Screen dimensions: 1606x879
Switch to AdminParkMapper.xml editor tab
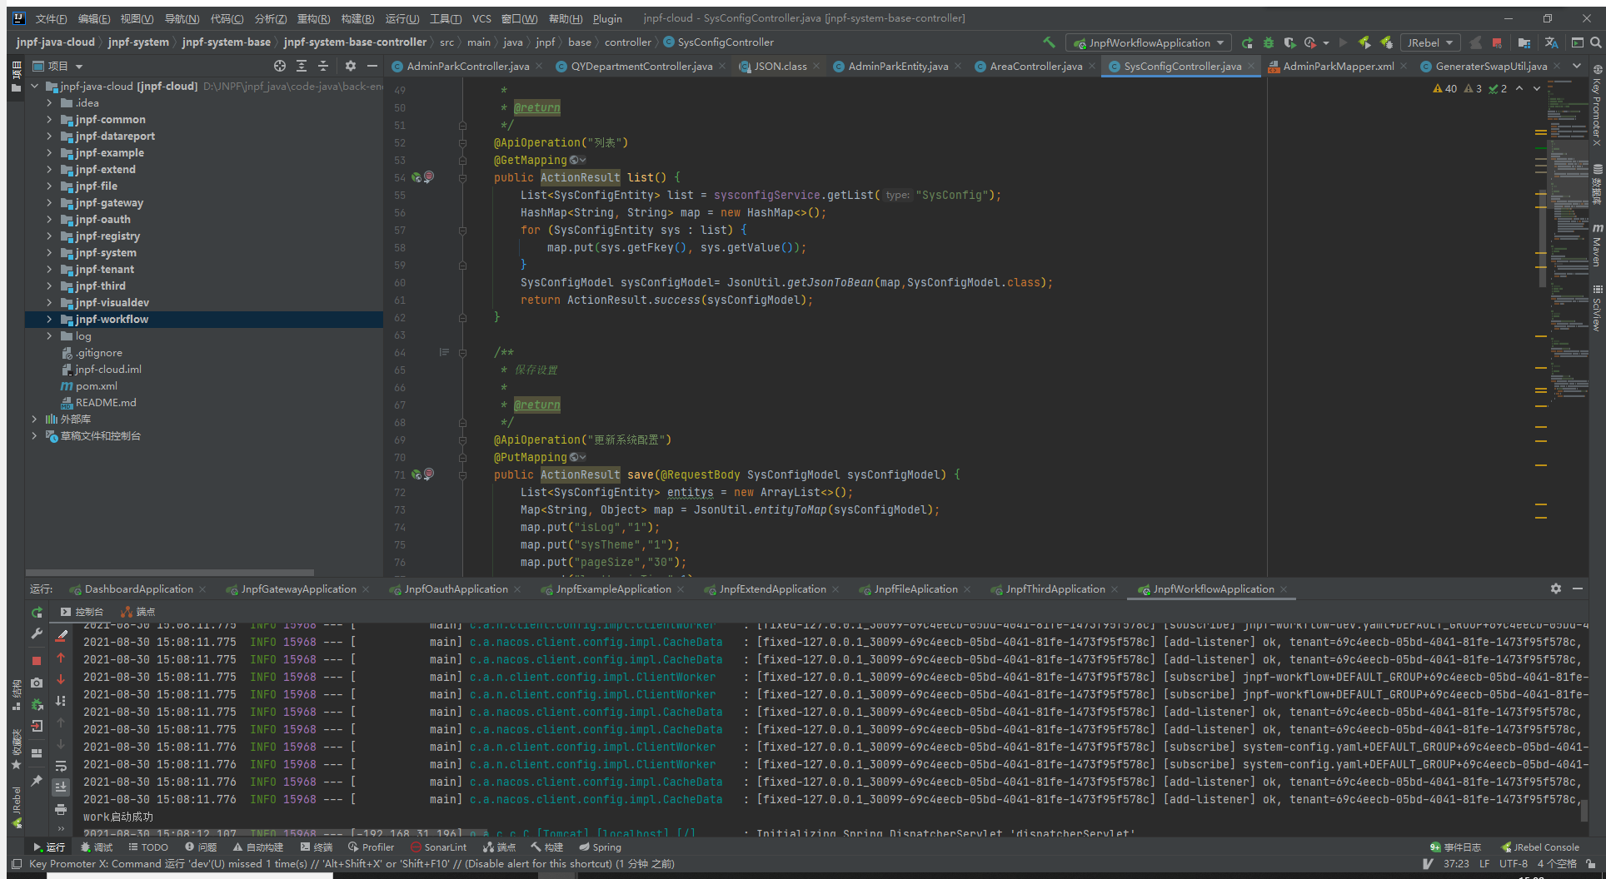pos(1337,67)
